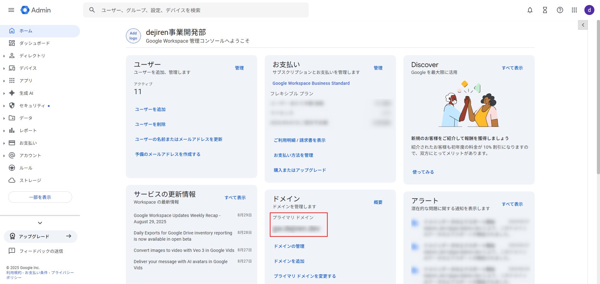Open the help question mark icon
The width and height of the screenshot is (600, 284).
[560, 10]
